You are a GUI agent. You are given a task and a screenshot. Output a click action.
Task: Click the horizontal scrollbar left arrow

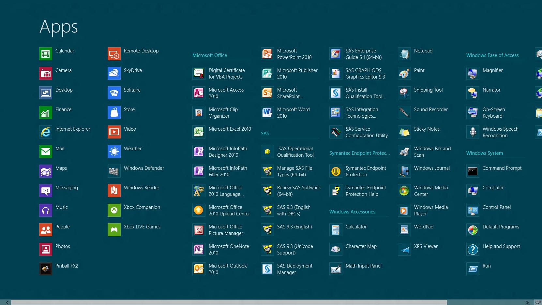click(8, 302)
